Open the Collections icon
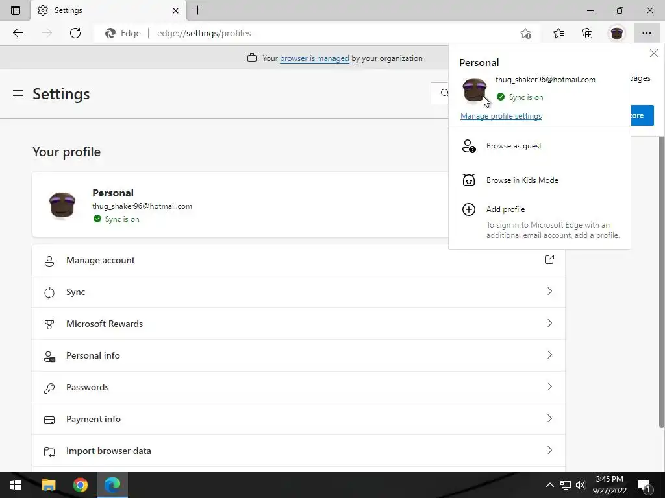Image resolution: width=665 pixels, height=498 pixels. pos(587,33)
